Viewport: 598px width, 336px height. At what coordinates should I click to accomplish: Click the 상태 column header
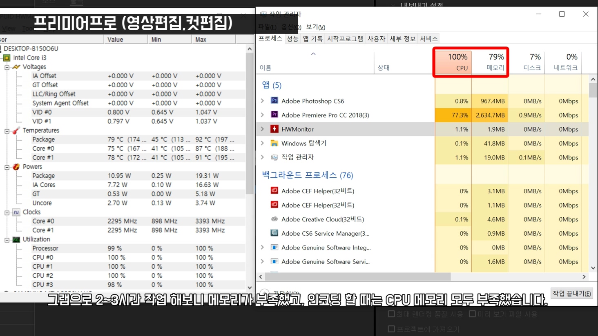(404, 62)
